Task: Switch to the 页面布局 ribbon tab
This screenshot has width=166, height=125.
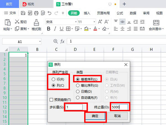Action: pyautogui.click(x=103, y=13)
